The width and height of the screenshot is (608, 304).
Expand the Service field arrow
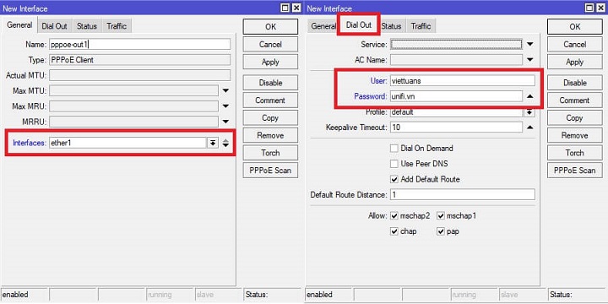pos(530,44)
